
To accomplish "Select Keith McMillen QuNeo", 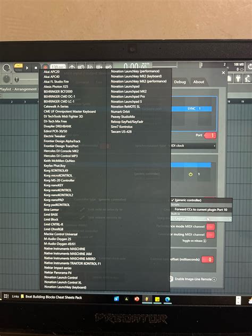I will (x=60, y=161).
